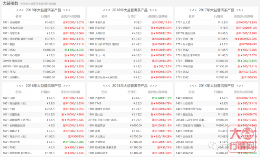Open the 1501 7742 product entry
This screenshot has height=157, width=260.
(x=130, y=103)
